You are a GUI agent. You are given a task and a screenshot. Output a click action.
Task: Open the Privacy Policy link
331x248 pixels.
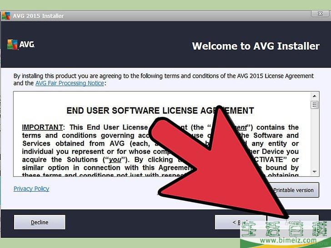pos(31,188)
